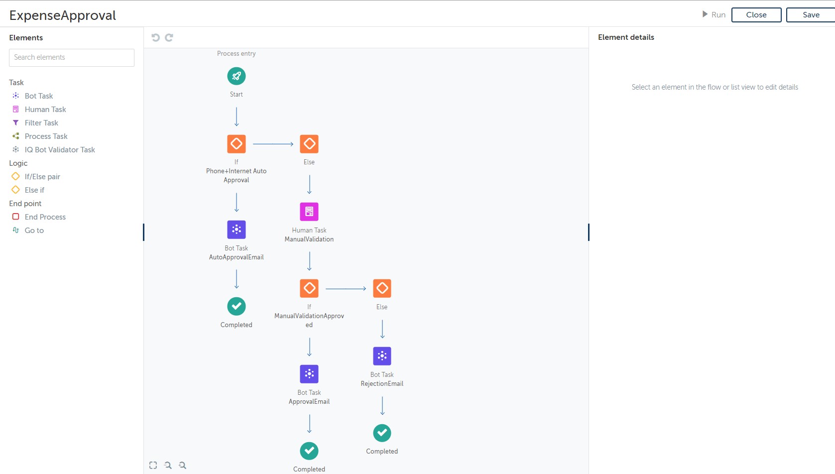Close the process editor

pyautogui.click(x=756, y=15)
